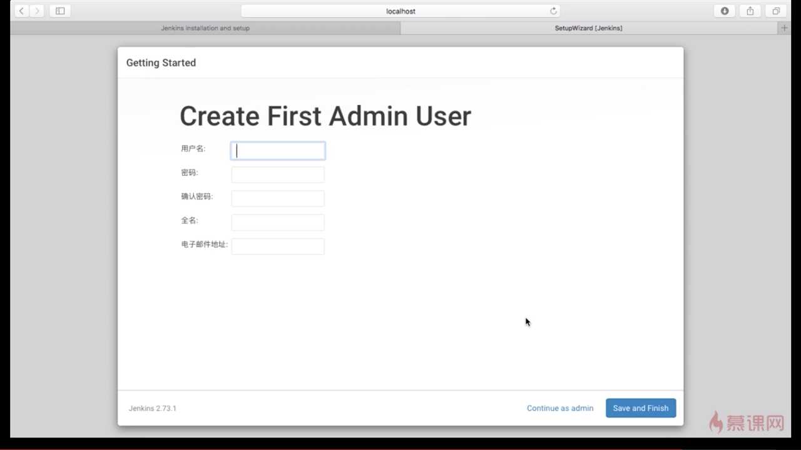Reload the localhost page
The image size is (801, 450).
click(x=553, y=11)
